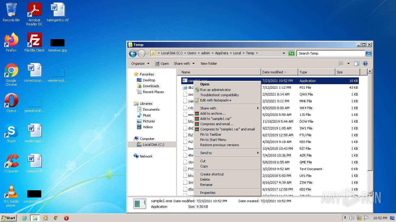Expand Share with toolbar dropdown
Screen dimensions: 396x222
184,64
